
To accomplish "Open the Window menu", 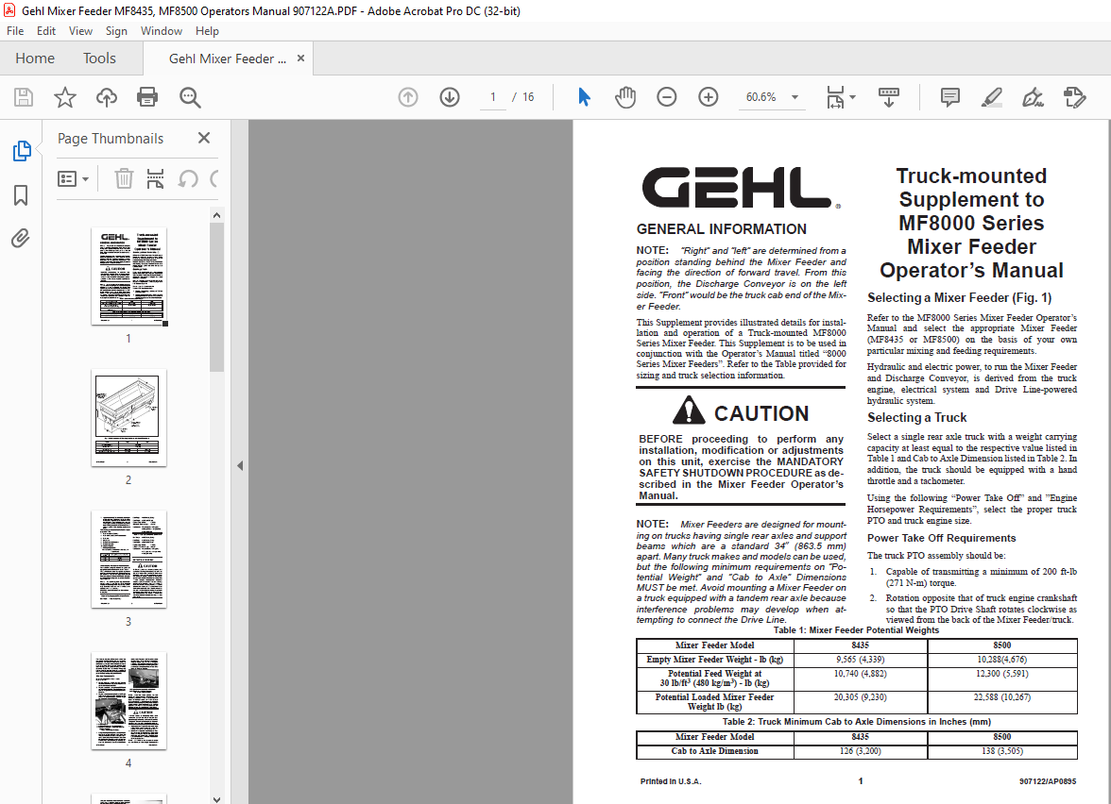I will click(161, 31).
